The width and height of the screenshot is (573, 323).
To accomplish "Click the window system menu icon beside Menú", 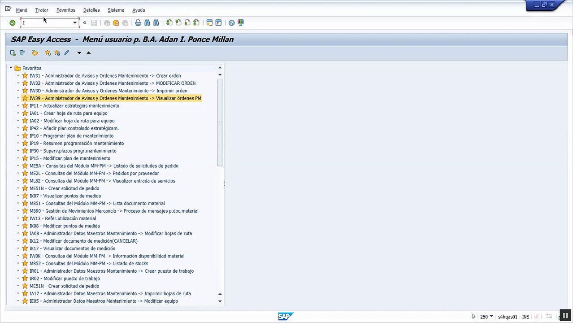I will (x=8, y=9).
